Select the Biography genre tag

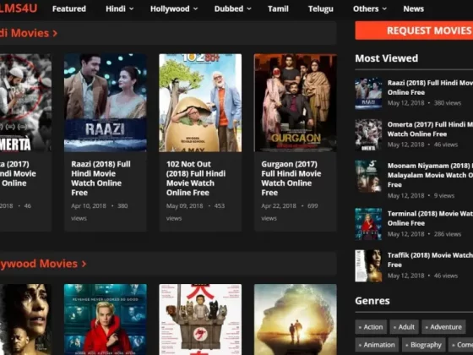point(423,345)
